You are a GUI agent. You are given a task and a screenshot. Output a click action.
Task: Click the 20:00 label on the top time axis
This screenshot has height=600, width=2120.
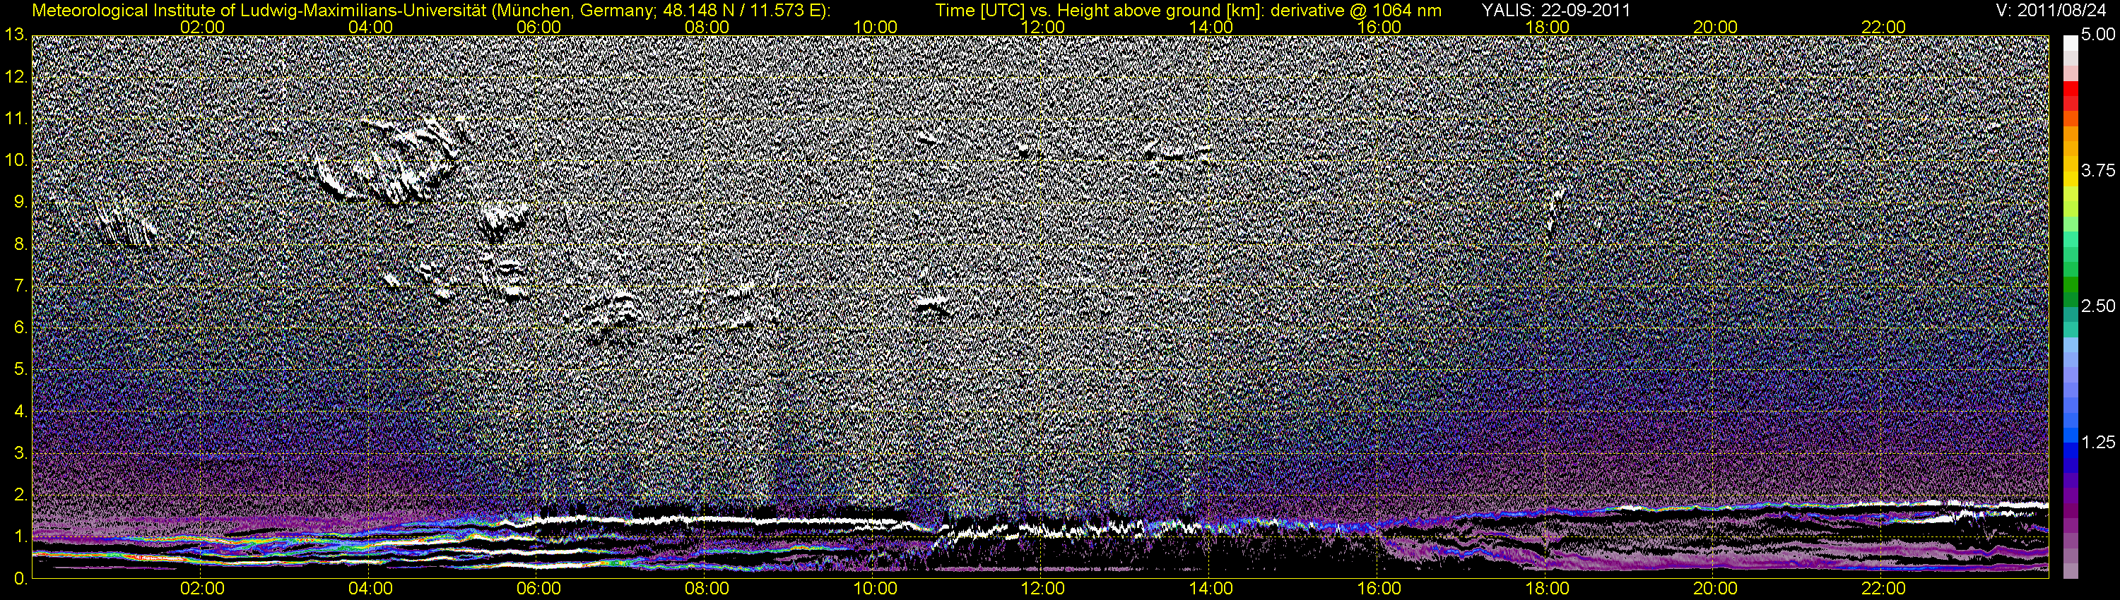tap(1715, 27)
